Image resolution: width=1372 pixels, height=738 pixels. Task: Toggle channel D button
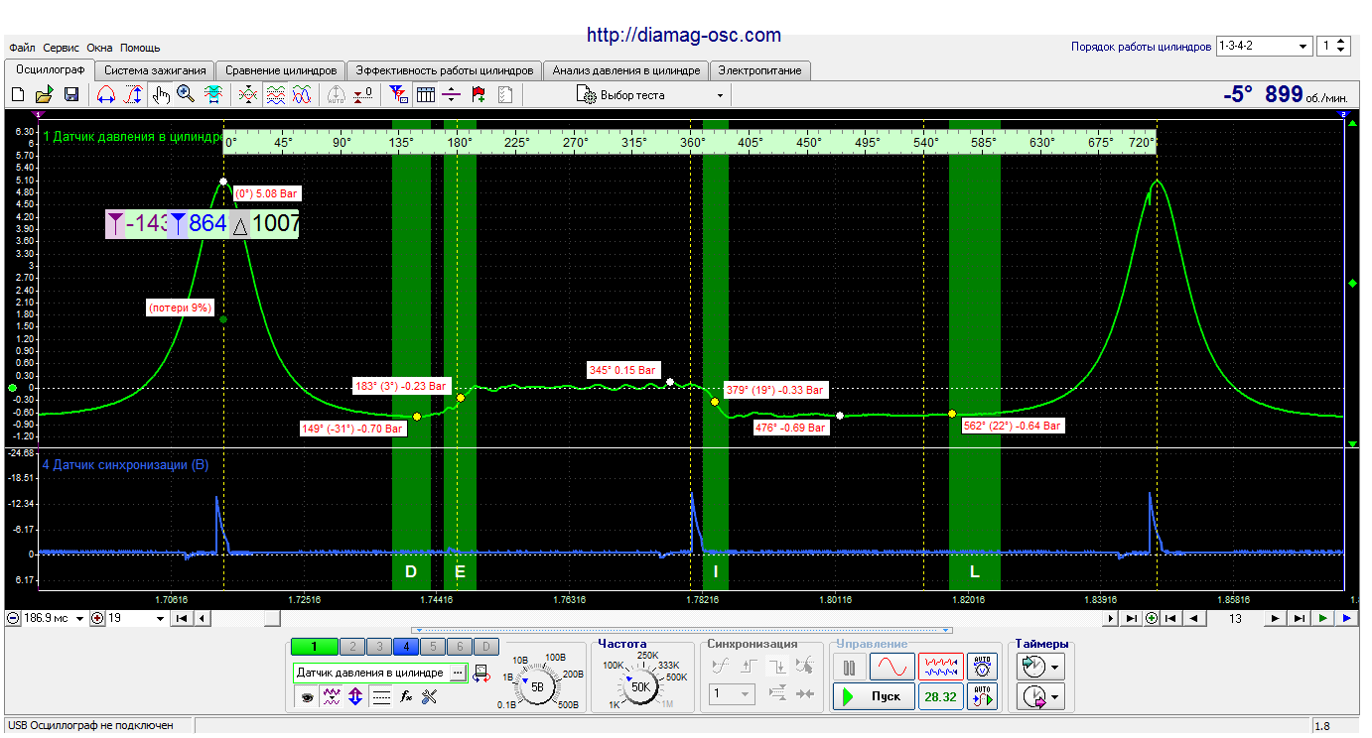485,647
